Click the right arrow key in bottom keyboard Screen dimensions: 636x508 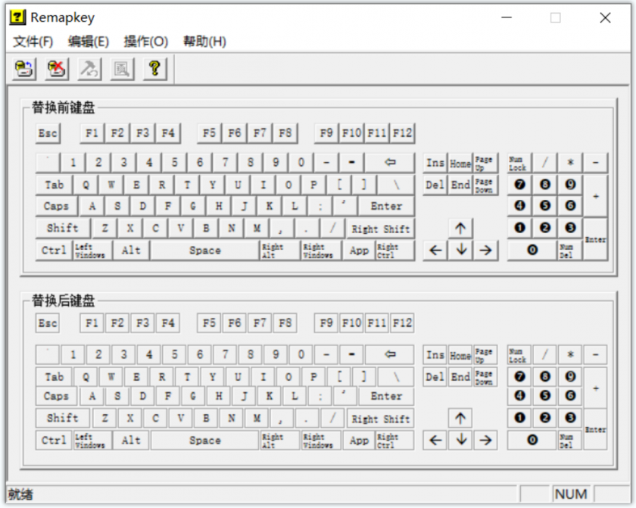(485, 440)
